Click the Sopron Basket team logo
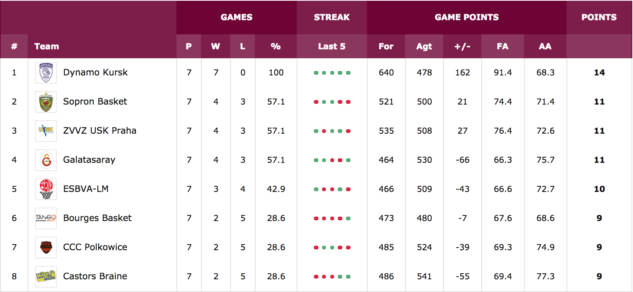This screenshot has width=633, height=292. point(46,102)
